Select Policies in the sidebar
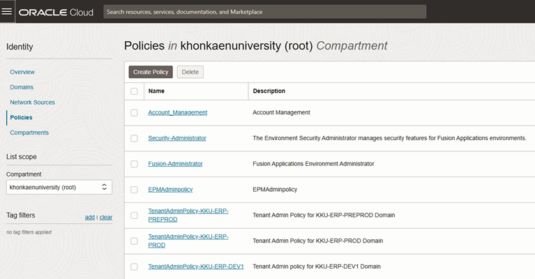Screen dimensions: 535x279 coord(21,117)
